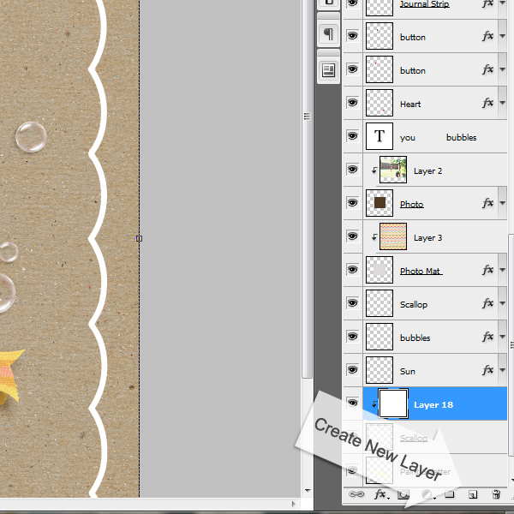Create new adjustment layer half-circle icon
The width and height of the screenshot is (514, 514).
tap(427, 494)
